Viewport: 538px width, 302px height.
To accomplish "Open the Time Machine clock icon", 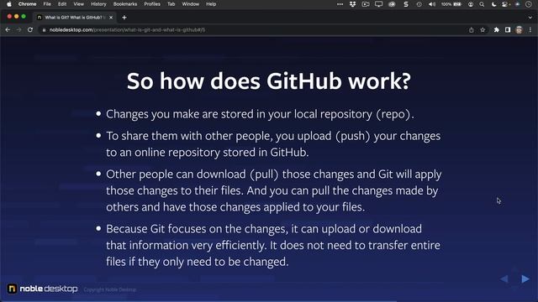I will (419, 4).
